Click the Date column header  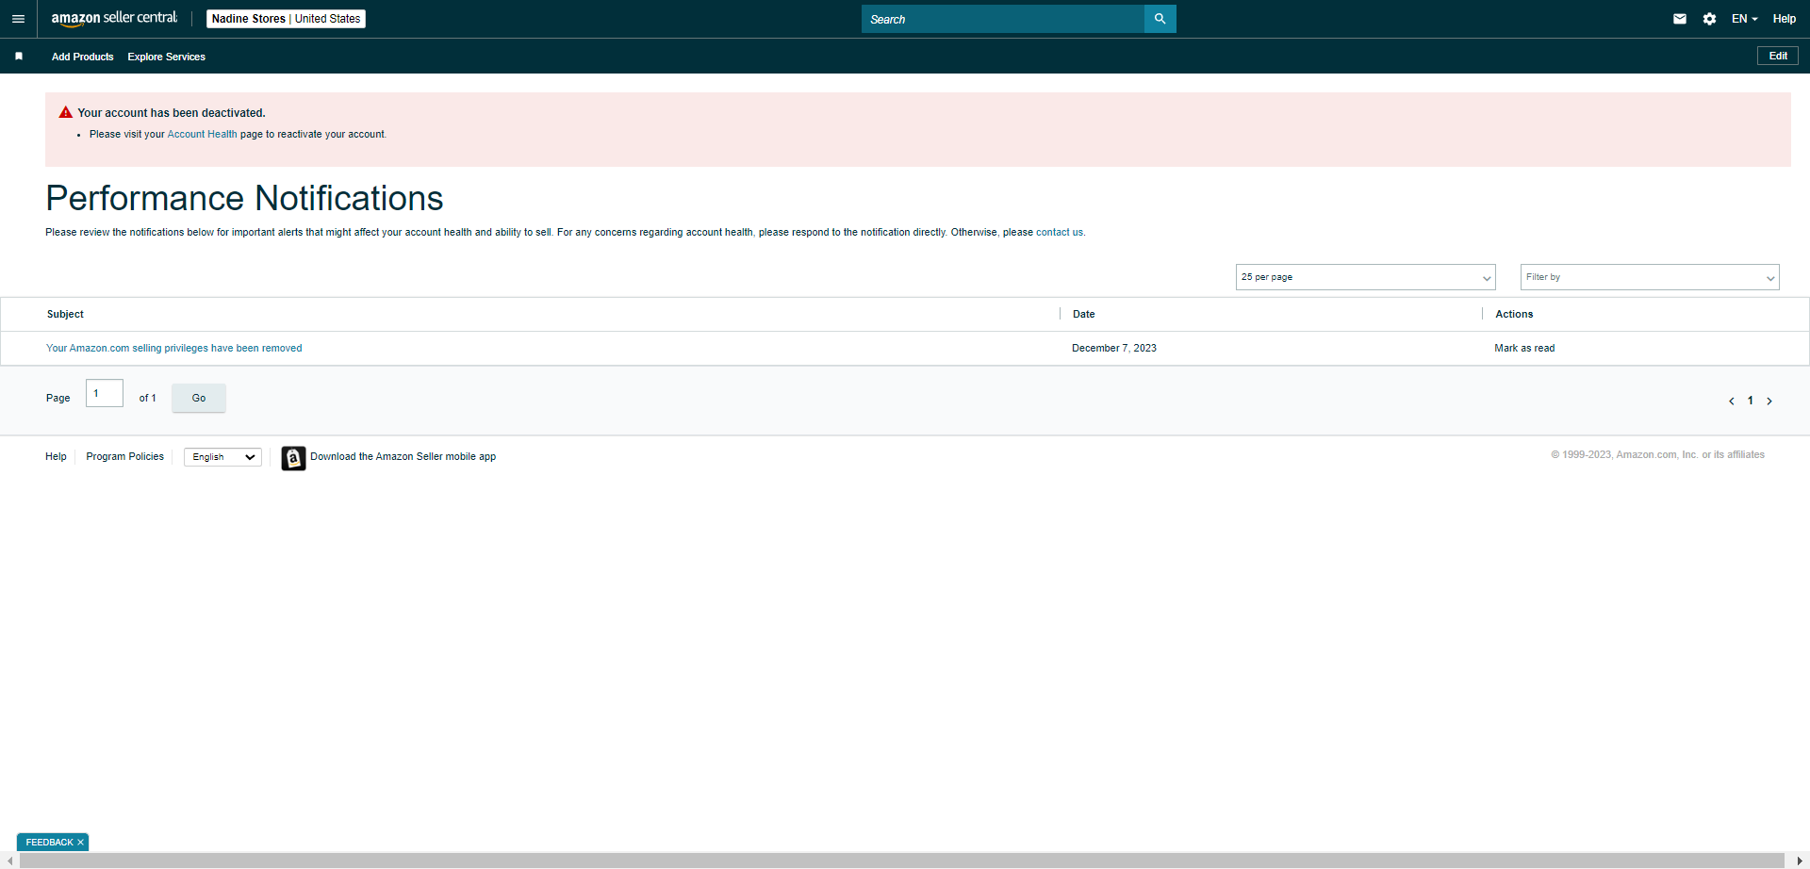pyautogui.click(x=1083, y=314)
